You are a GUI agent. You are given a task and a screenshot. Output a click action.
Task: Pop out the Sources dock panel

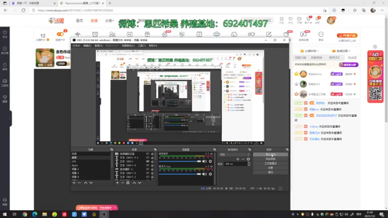click(x=155, y=150)
